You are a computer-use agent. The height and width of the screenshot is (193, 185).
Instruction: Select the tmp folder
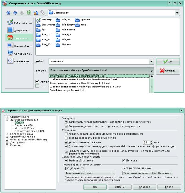[x=80, y=25]
